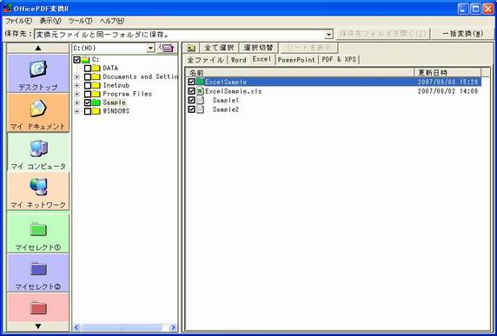Open the blue MySelect 2 folder icon

[x=38, y=269]
